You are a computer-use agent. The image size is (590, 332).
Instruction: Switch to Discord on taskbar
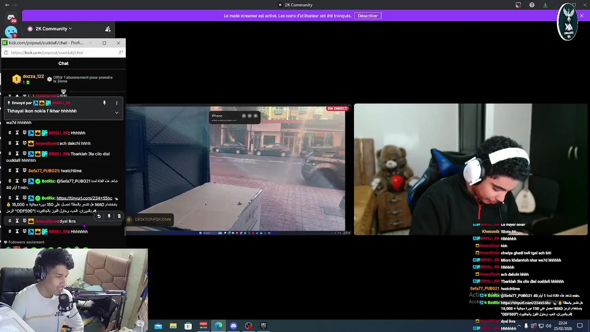[234, 326]
